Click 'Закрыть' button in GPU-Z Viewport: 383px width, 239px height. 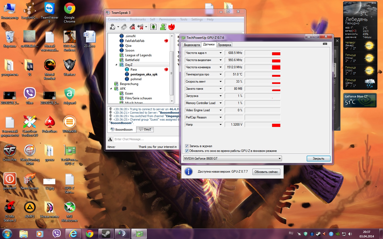(318, 159)
